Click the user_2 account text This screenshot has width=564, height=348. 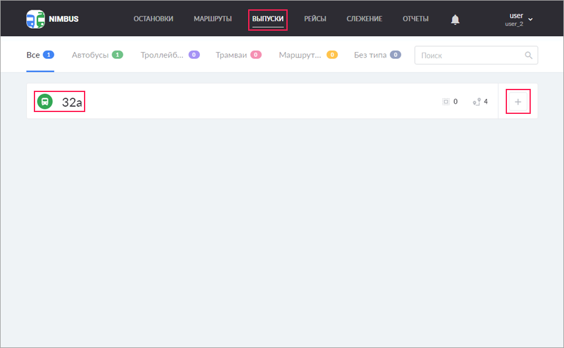[514, 24]
